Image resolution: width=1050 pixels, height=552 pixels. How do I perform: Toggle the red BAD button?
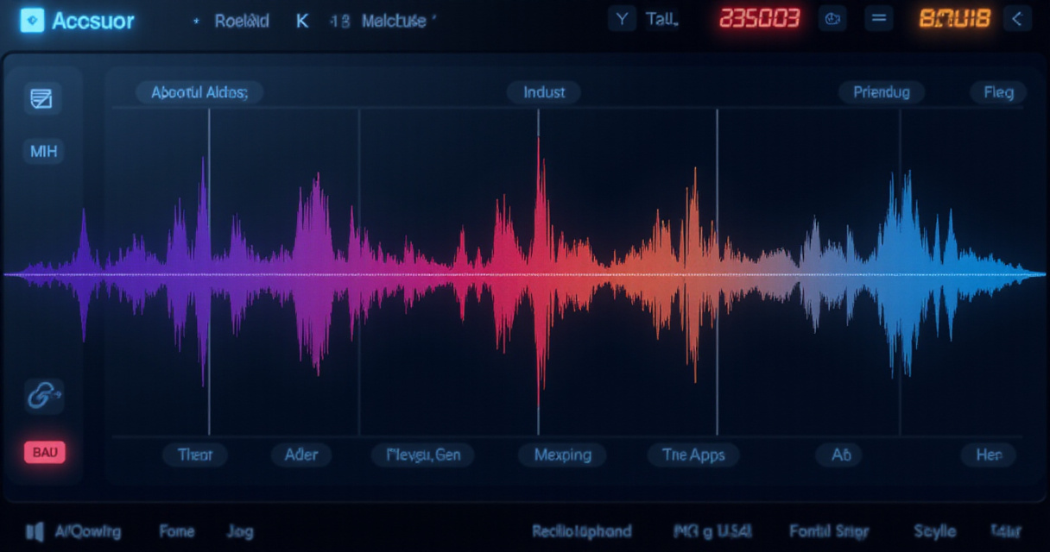(x=44, y=452)
